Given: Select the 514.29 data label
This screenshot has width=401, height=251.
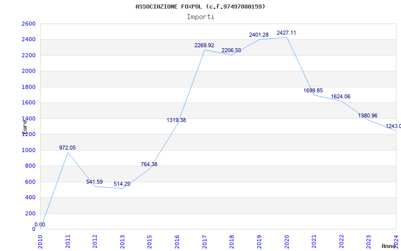Looking at the screenshot, I should point(122,184).
